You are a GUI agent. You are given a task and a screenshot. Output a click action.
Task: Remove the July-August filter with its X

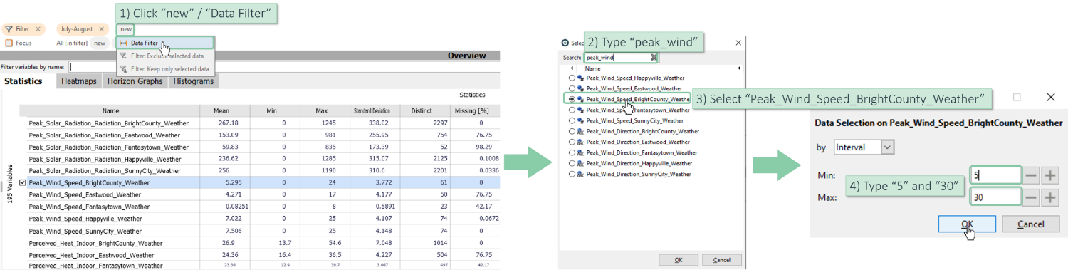pyautogui.click(x=102, y=29)
